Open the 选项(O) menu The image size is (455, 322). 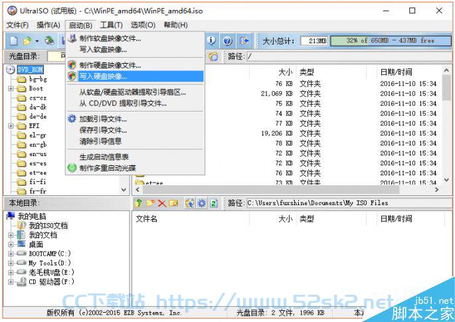point(143,25)
